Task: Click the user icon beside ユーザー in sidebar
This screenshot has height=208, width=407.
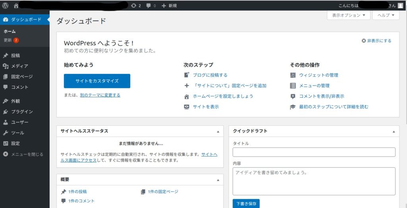Action: (6, 122)
